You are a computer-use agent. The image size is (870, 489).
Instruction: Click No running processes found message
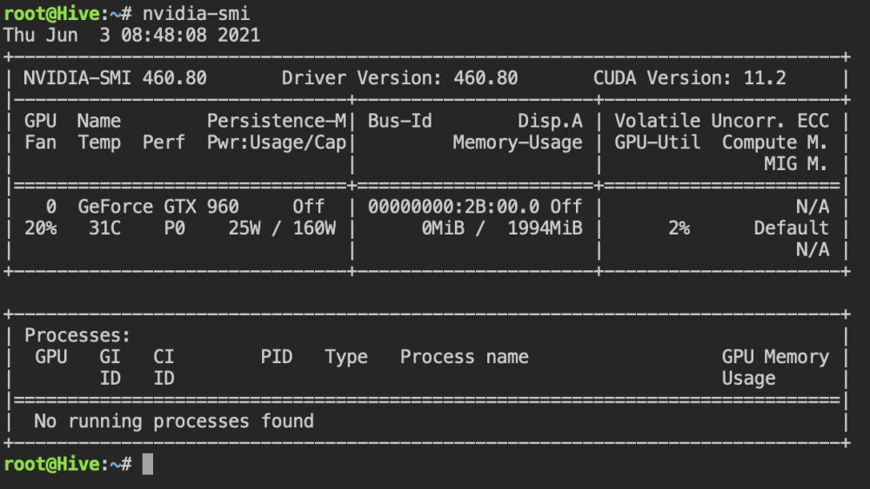(174, 421)
